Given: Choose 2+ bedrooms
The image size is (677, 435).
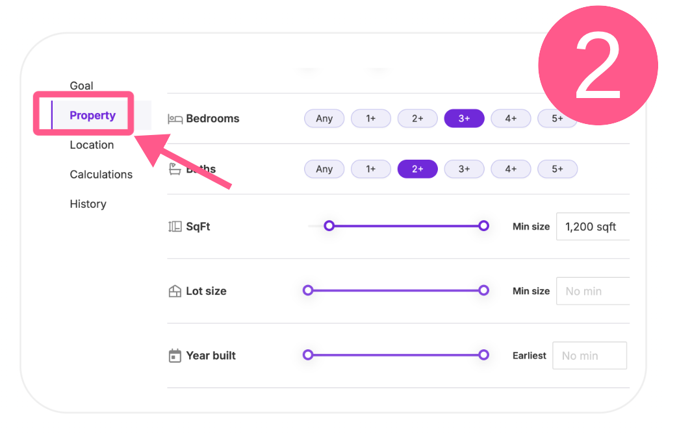Looking at the screenshot, I should tap(418, 118).
